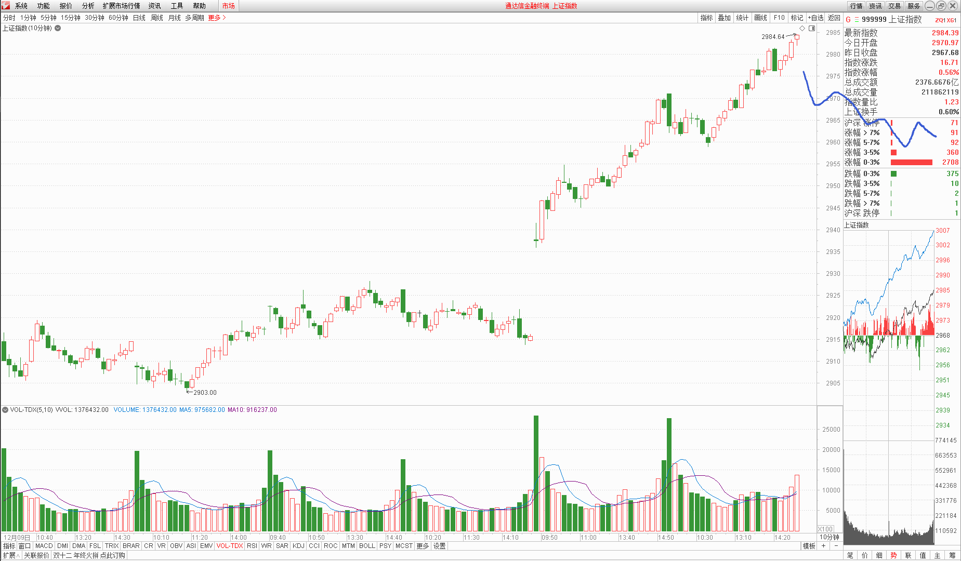Expand the VOL-TDX indicator options arrow
Image resolution: width=961 pixels, height=561 pixels.
coord(5,410)
